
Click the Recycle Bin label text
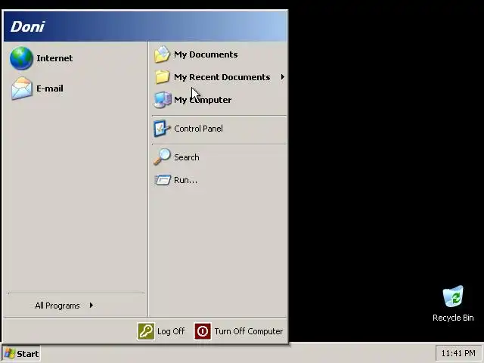point(453,318)
